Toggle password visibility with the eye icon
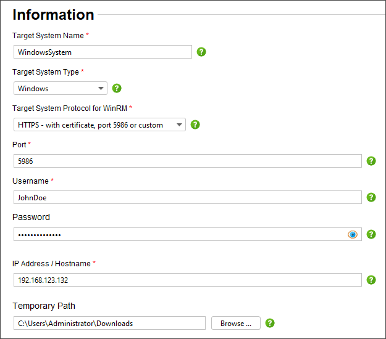This screenshot has width=386, height=339. (x=353, y=234)
